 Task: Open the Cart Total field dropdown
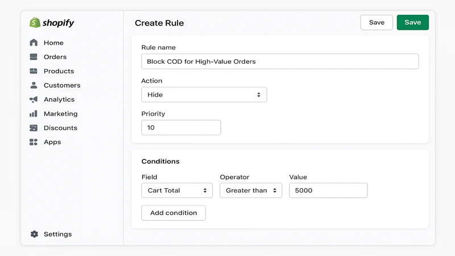[x=177, y=191]
